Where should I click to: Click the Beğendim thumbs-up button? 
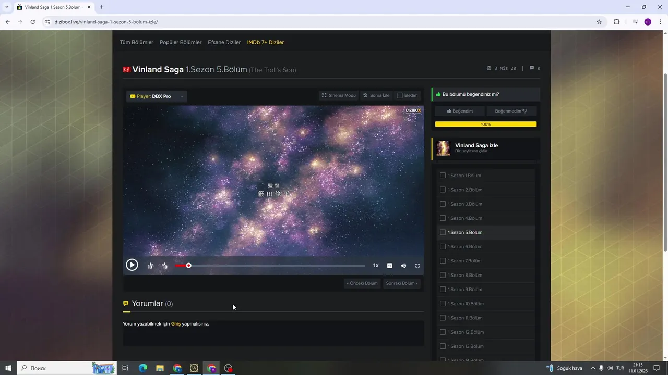click(x=460, y=111)
